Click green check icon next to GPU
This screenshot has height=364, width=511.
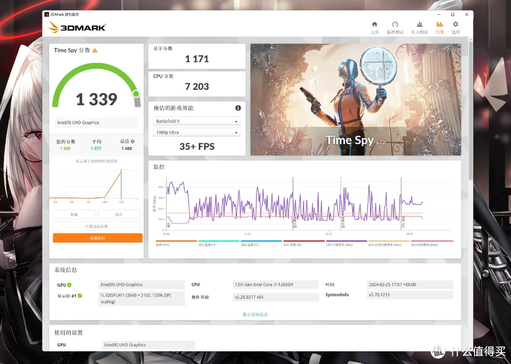tap(69, 285)
